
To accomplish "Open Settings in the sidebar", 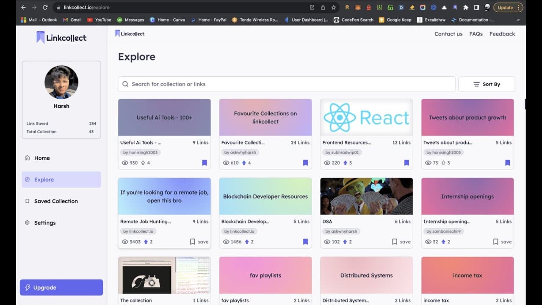I will [x=61, y=223].
